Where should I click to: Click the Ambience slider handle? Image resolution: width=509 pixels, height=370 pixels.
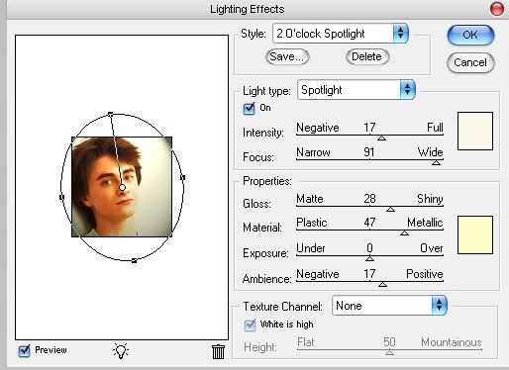[382, 284]
